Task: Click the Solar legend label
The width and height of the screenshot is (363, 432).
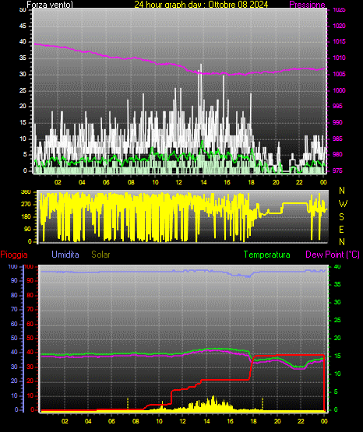Action: pos(100,255)
